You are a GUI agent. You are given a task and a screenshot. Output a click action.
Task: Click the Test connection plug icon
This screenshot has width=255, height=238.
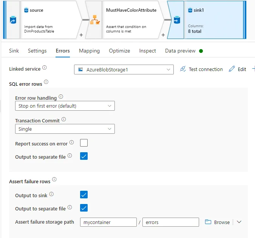click(183, 69)
